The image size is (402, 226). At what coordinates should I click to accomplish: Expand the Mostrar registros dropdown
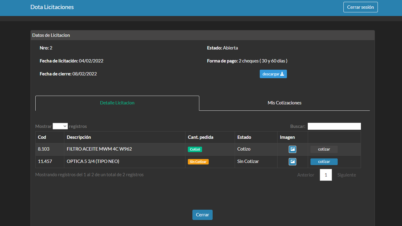(60, 126)
